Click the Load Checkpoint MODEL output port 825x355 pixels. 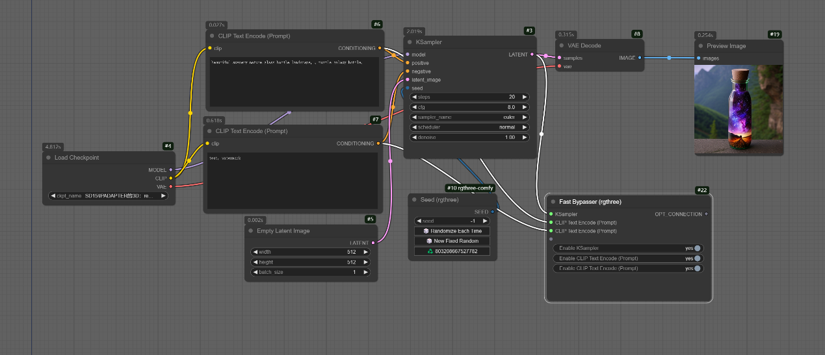(x=171, y=170)
